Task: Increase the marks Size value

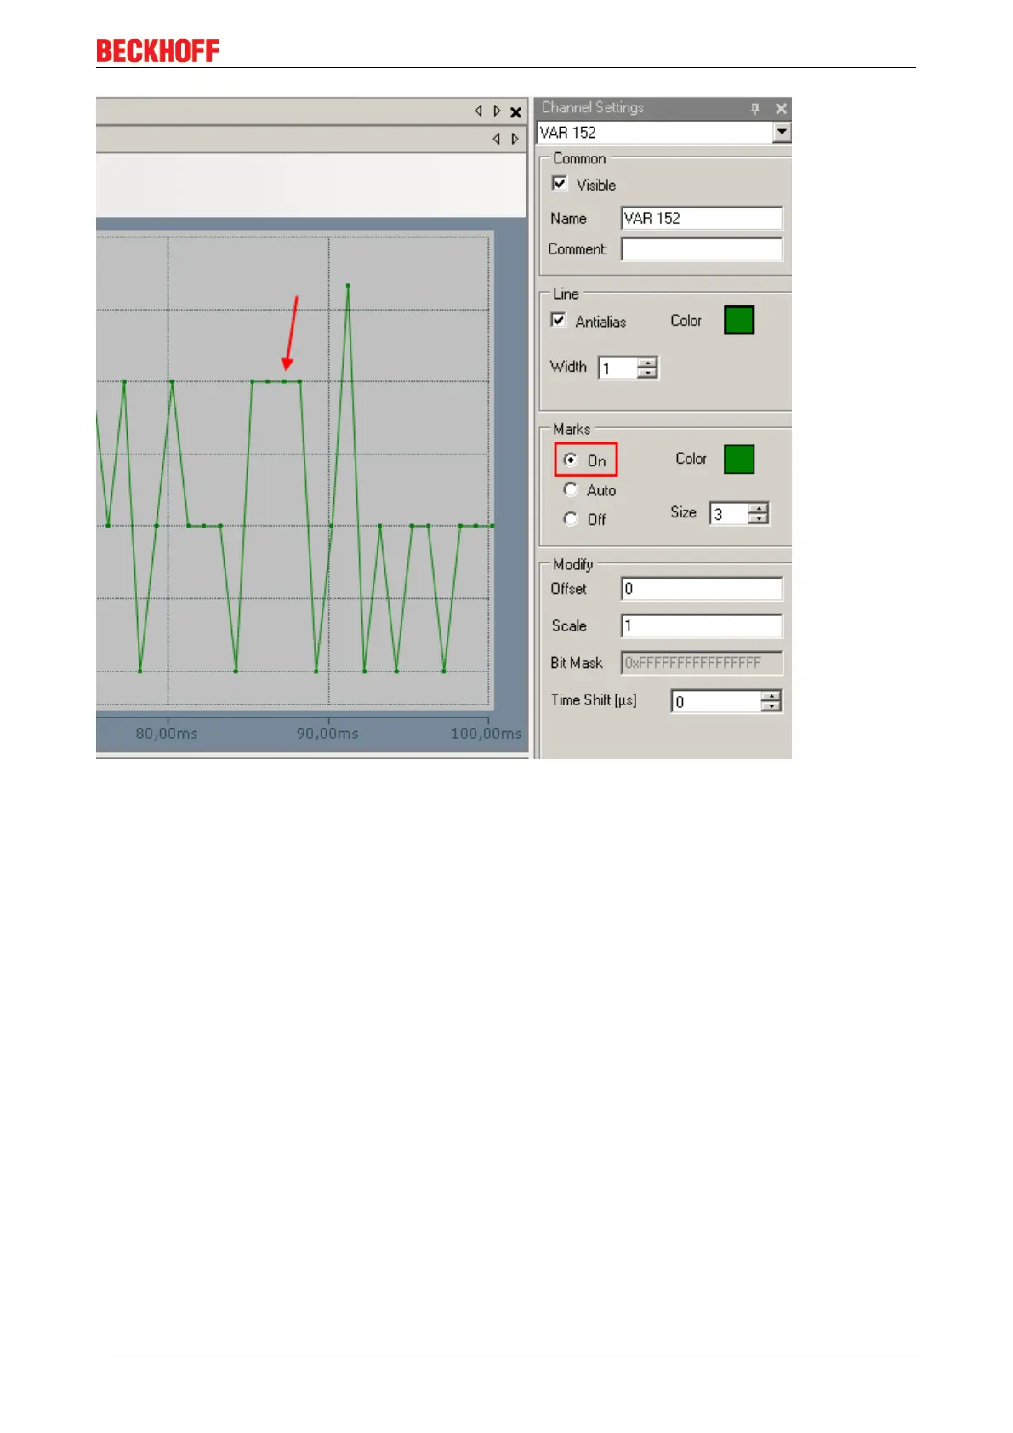Action: (x=759, y=508)
